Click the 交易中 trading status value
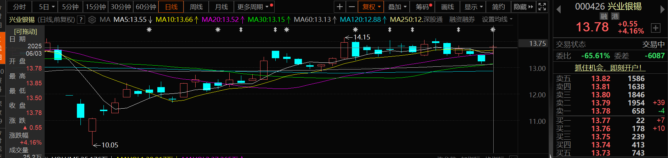 click(653, 44)
